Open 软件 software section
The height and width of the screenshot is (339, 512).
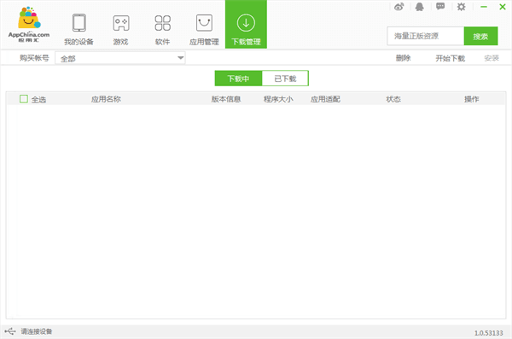click(x=163, y=29)
